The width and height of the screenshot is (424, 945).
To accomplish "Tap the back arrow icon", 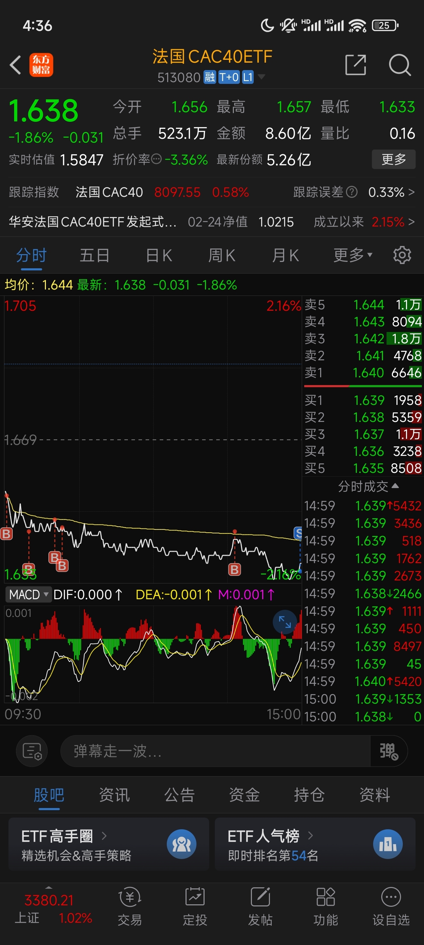I will 16,65.
